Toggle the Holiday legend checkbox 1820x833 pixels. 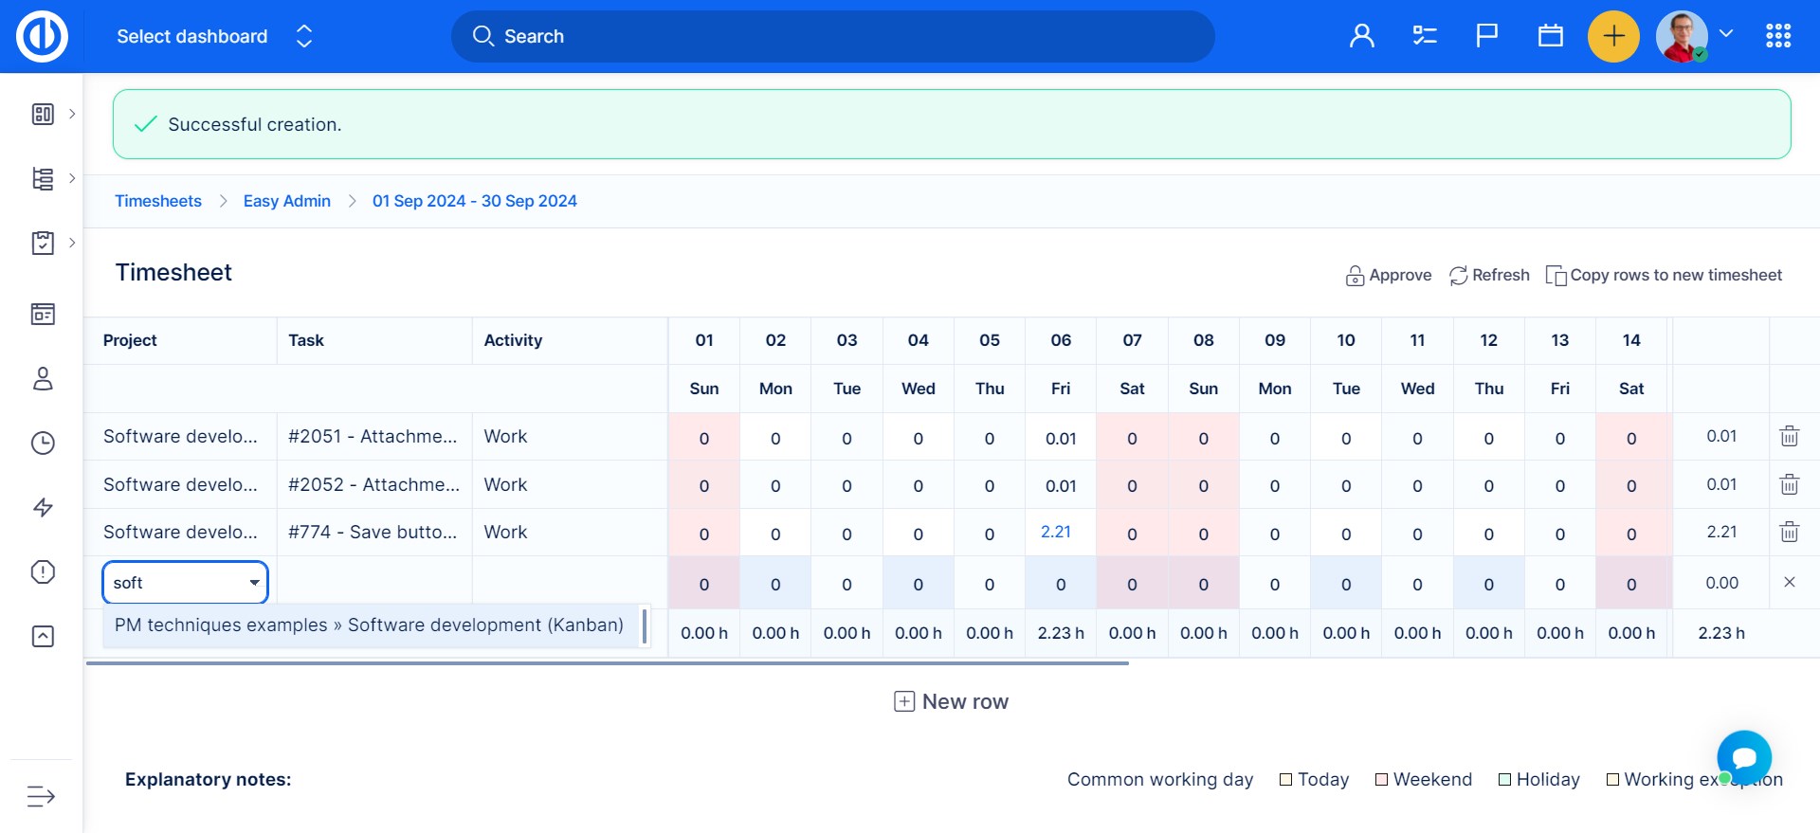tap(1504, 780)
